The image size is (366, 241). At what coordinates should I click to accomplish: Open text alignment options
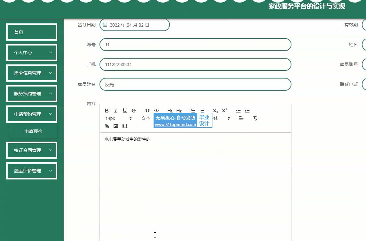point(241,118)
